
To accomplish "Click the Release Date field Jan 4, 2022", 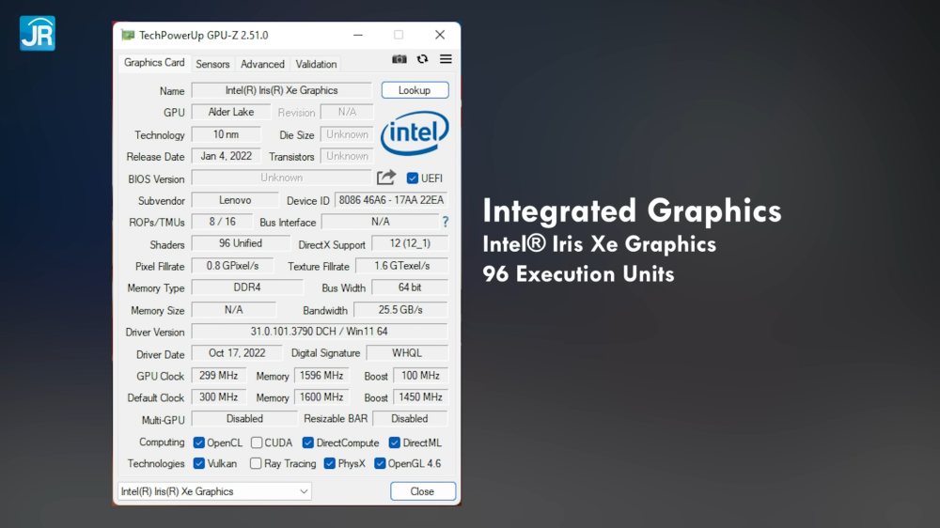I will coord(226,156).
